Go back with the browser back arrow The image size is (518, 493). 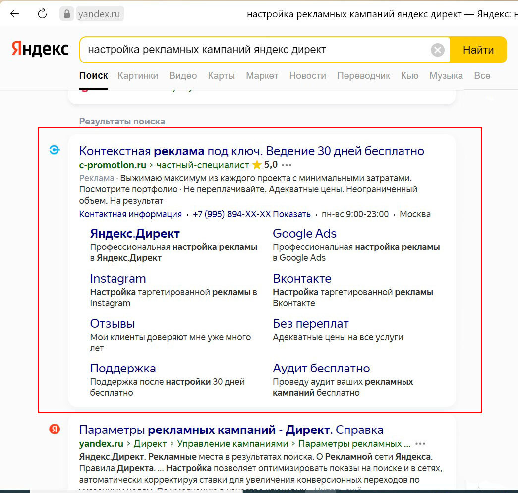tap(14, 14)
